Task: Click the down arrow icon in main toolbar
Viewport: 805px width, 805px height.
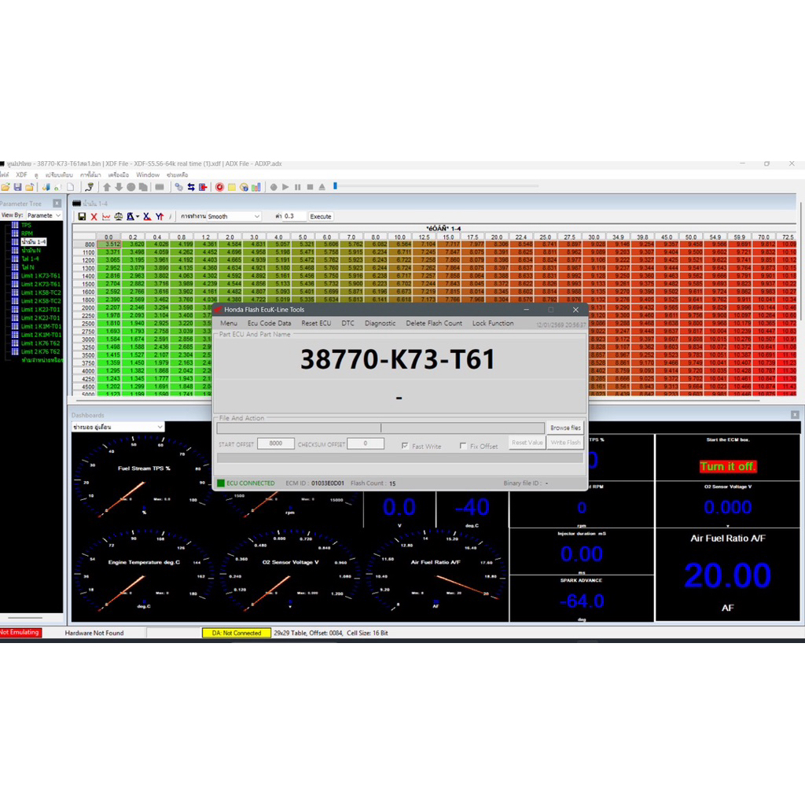Action: pyautogui.click(x=119, y=187)
